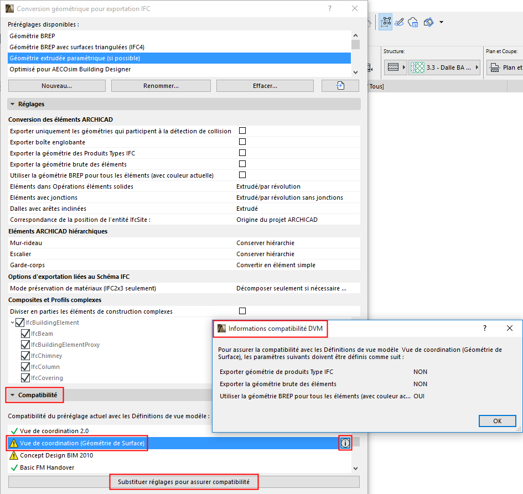The image size is (523, 494).
Task: Click the warning icon on Vue de coordination Surface
Action: point(14,443)
